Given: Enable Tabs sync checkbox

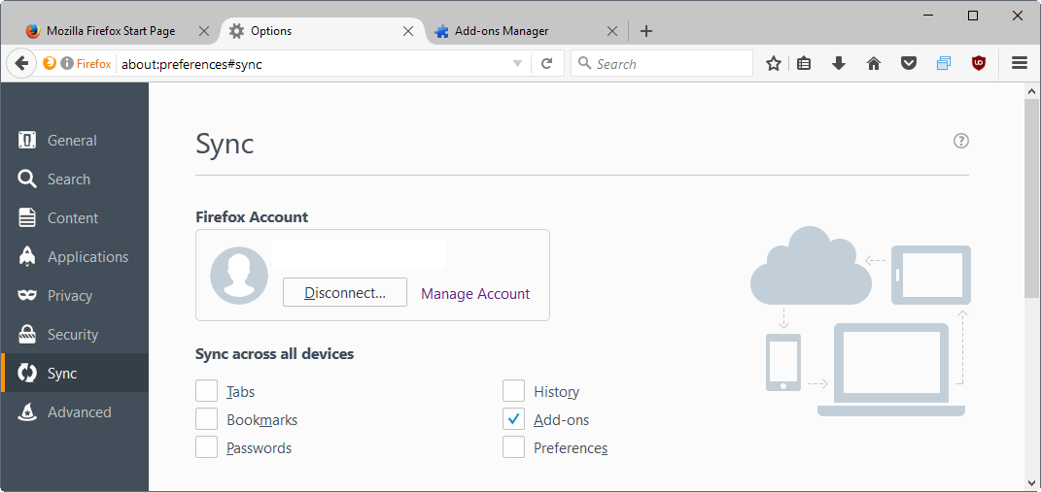Looking at the screenshot, I should [206, 391].
